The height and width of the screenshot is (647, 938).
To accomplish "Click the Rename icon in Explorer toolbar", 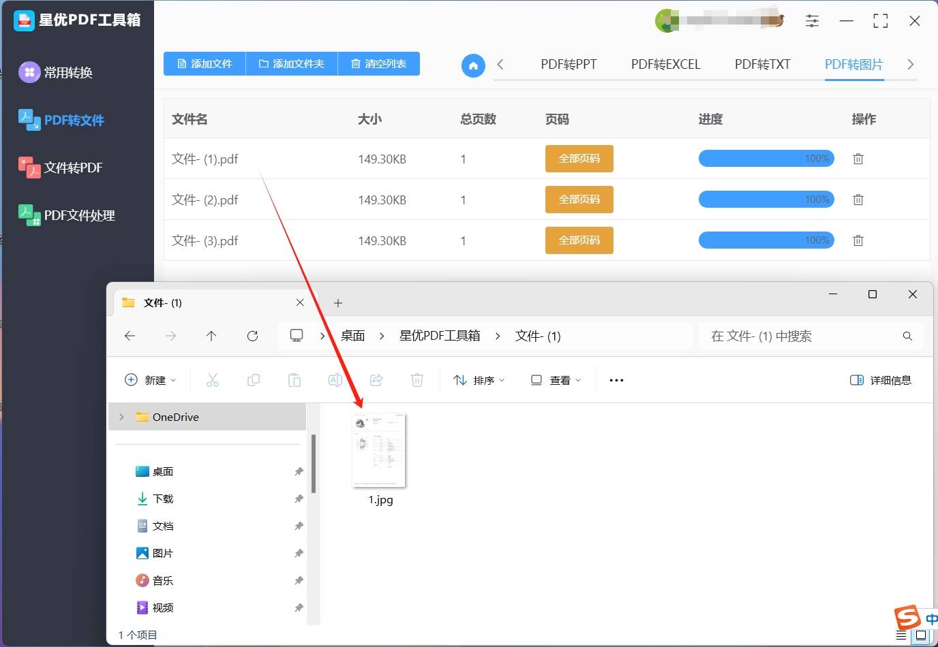I will click(x=335, y=380).
